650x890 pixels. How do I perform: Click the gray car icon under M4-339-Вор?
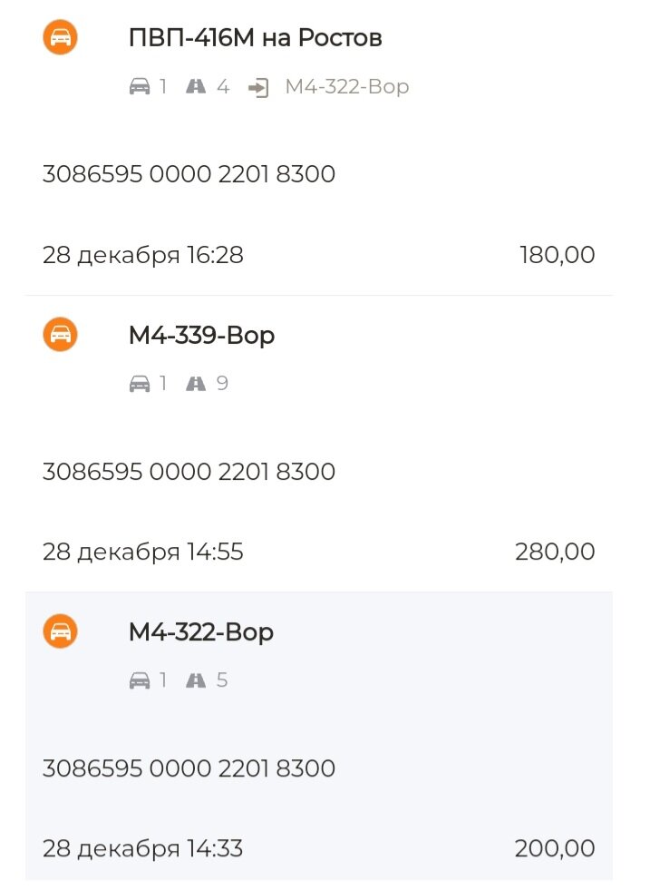pos(141,383)
